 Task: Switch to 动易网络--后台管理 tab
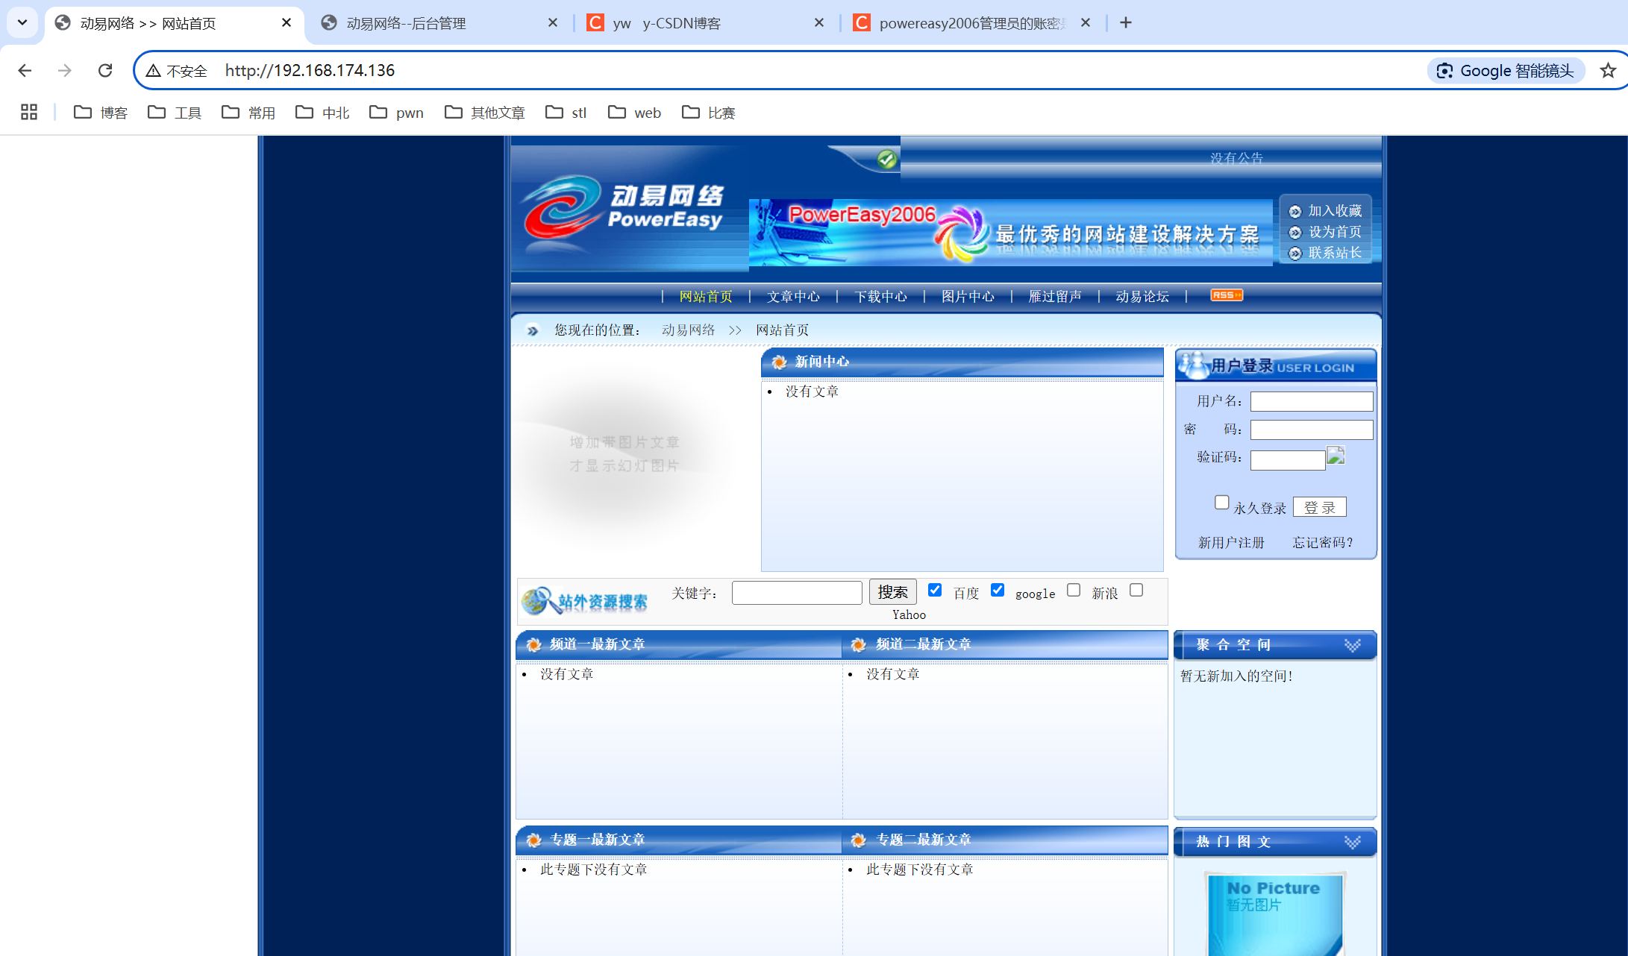click(440, 23)
